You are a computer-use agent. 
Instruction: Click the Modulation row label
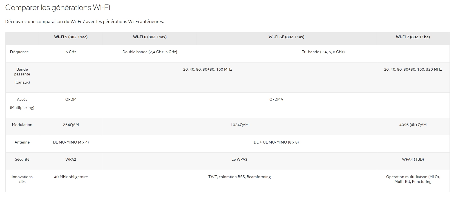tap(22, 125)
